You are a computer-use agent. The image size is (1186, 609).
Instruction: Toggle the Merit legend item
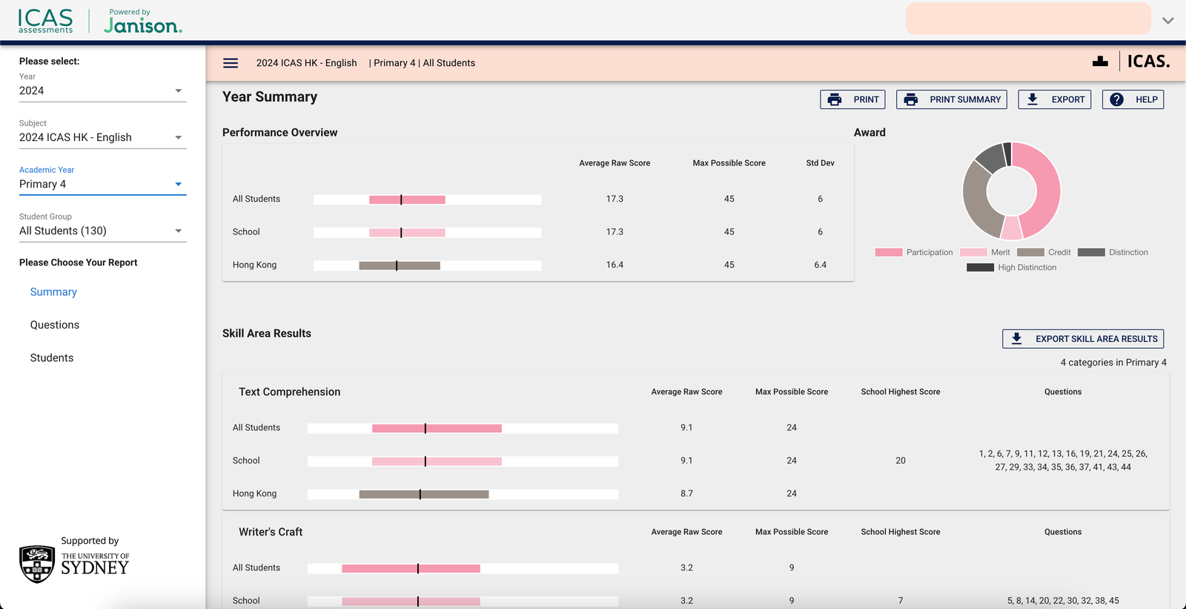coord(984,252)
